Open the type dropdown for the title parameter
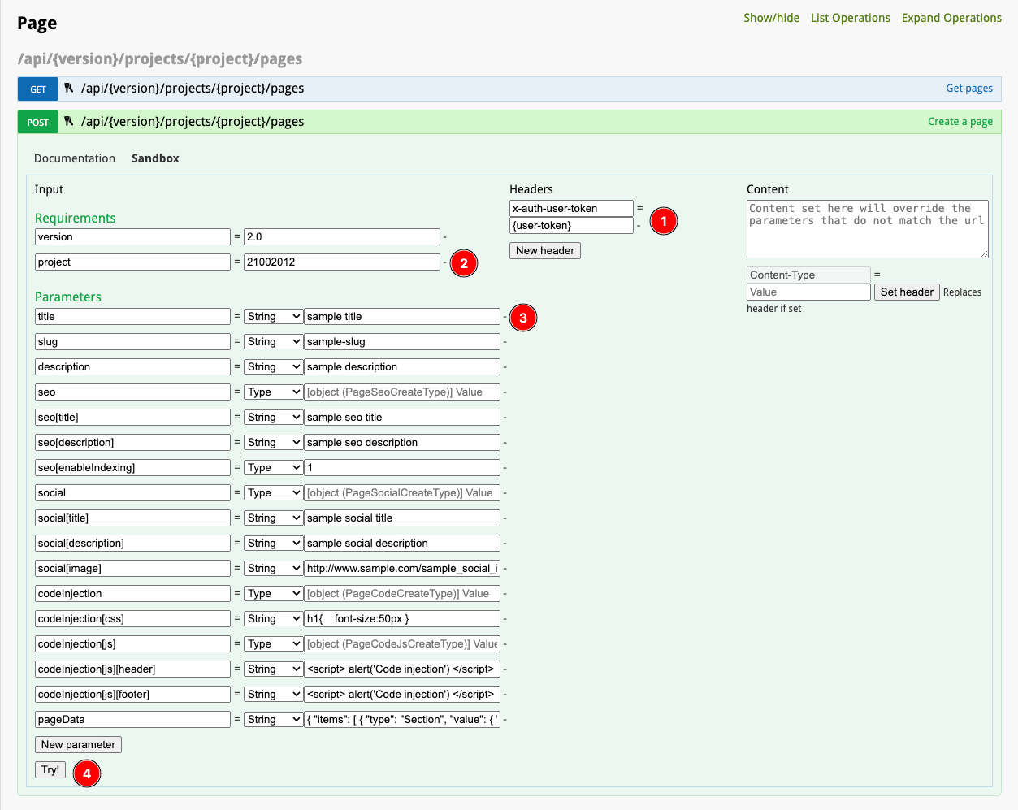The width and height of the screenshot is (1018, 810). 273,316
